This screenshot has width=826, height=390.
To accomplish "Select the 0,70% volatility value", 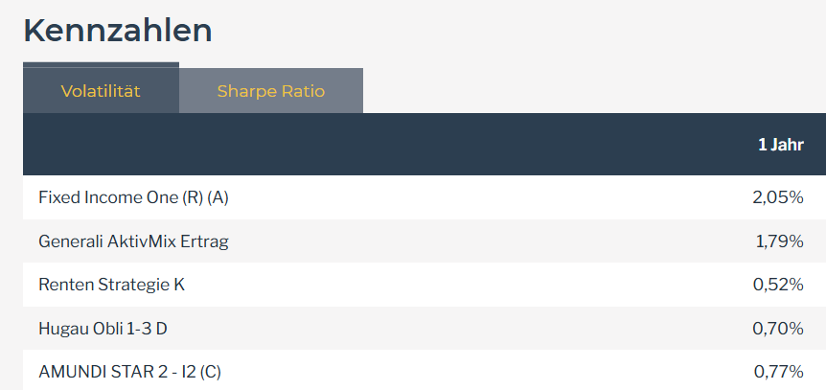I will pyautogui.click(x=778, y=329).
